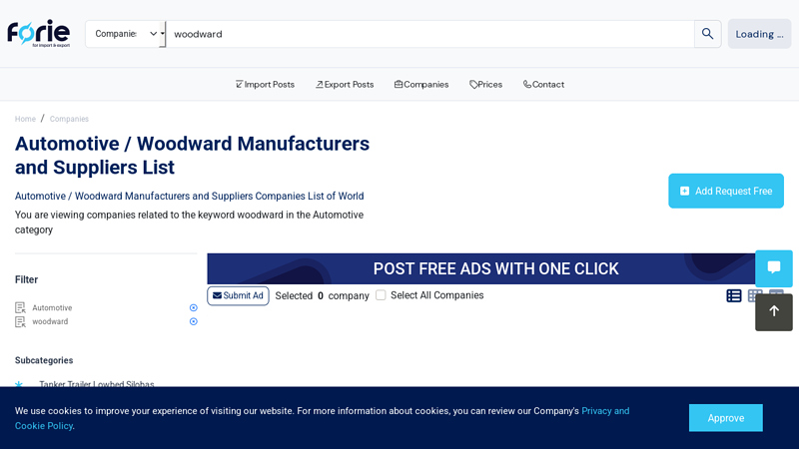Open the Export Posts menu item
799x449 pixels.
(x=345, y=85)
